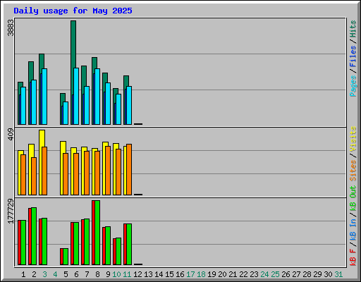The width and height of the screenshot is (361, 282).
Task: Click day 6 on the x-axis
Action: (76, 274)
